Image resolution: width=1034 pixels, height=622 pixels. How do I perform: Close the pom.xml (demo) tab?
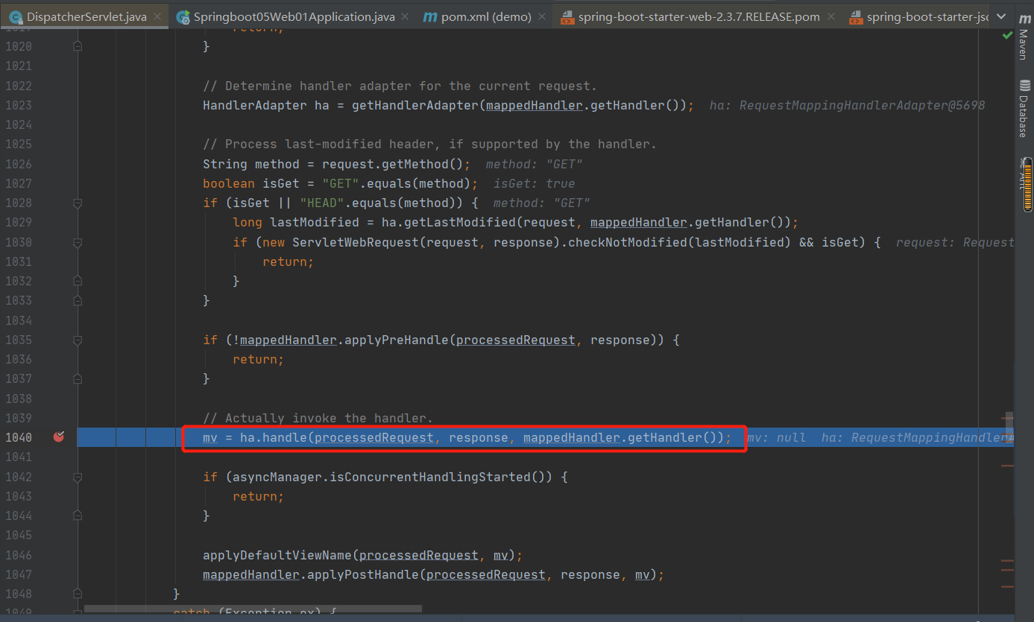[x=543, y=16]
